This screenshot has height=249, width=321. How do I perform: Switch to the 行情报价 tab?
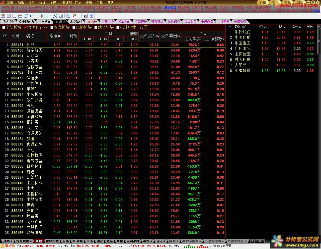[x=9, y=22]
